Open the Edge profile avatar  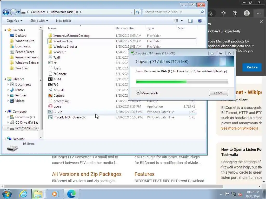(x=247, y=13)
